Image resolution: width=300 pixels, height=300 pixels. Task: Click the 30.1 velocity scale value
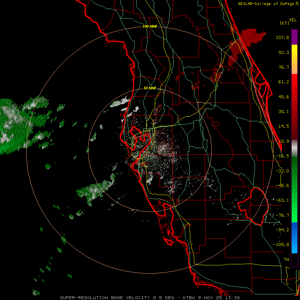point(284,112)
